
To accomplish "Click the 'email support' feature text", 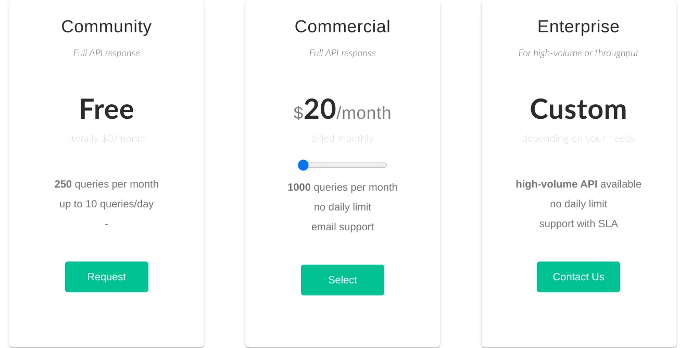I will click(x=342, y=227).
